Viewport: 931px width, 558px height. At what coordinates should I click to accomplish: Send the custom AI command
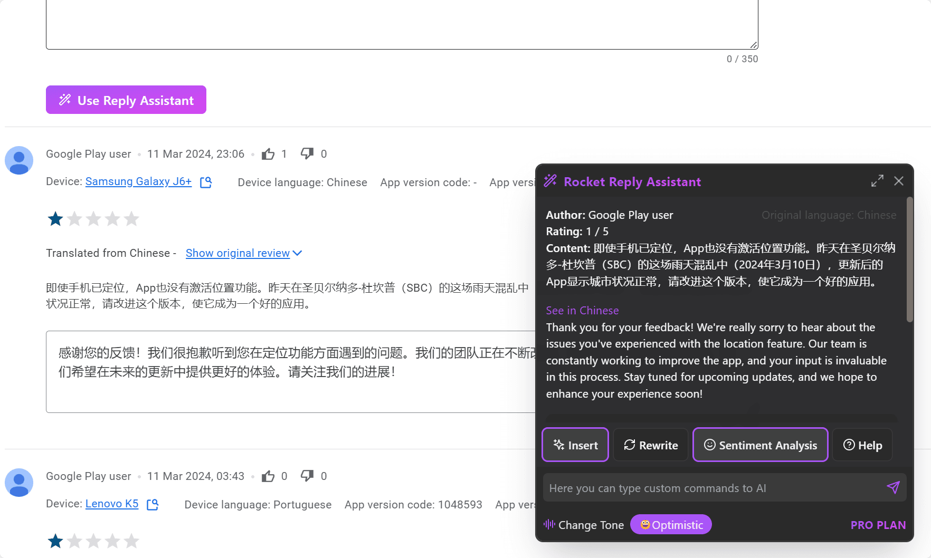[x=893, y=487]
